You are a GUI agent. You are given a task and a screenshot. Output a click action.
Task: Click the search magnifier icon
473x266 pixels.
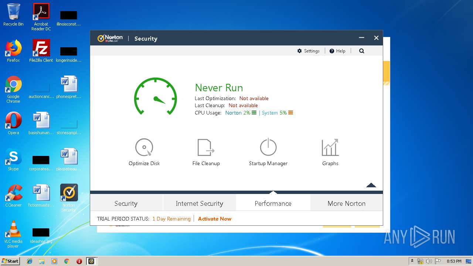362,51
